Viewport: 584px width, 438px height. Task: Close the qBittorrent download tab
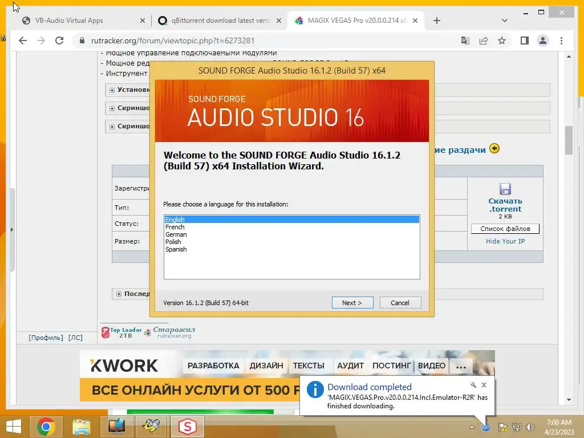pos(278,21)
